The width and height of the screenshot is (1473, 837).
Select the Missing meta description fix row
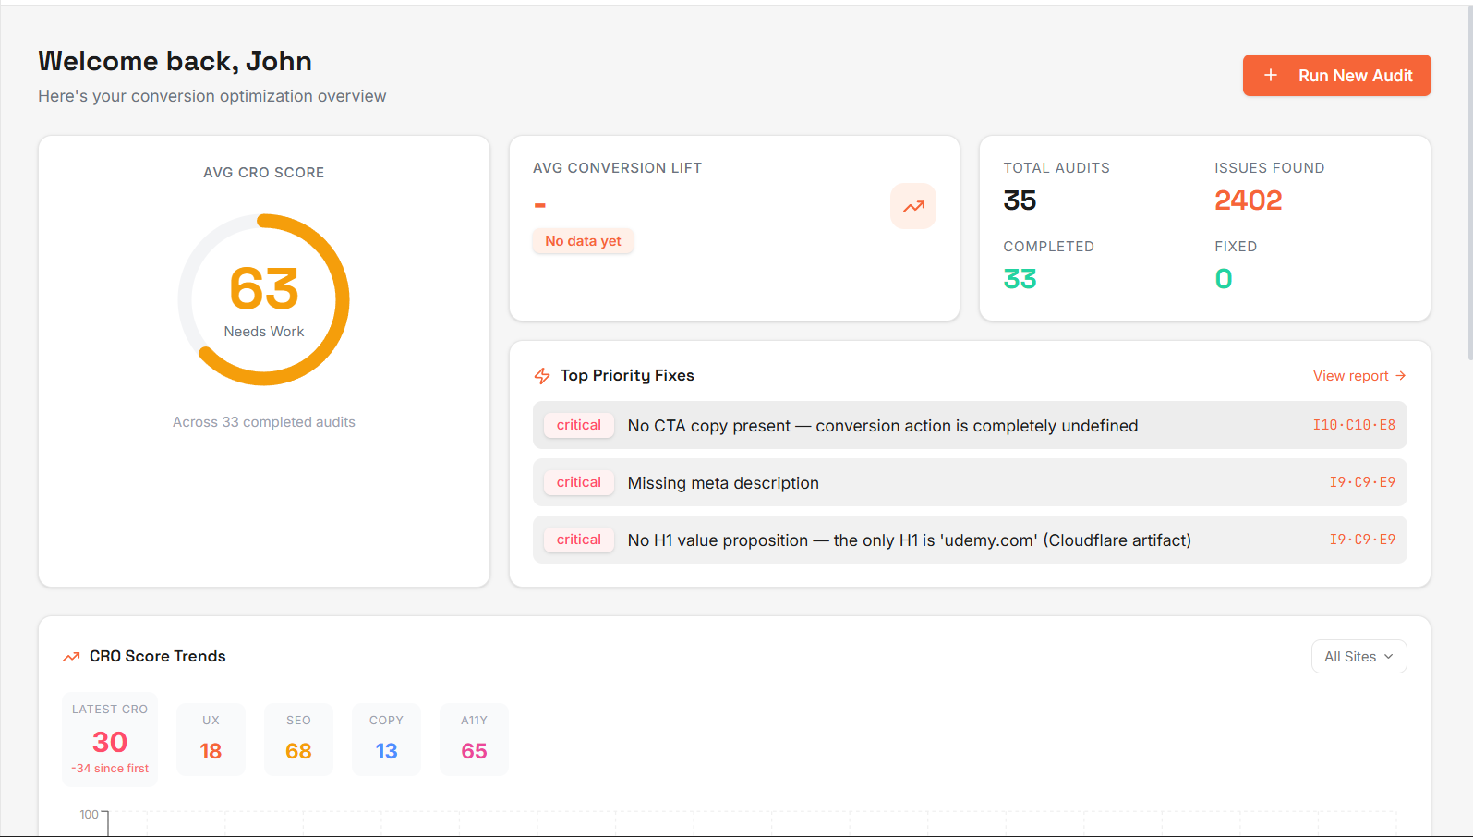(x=969, y=482)
